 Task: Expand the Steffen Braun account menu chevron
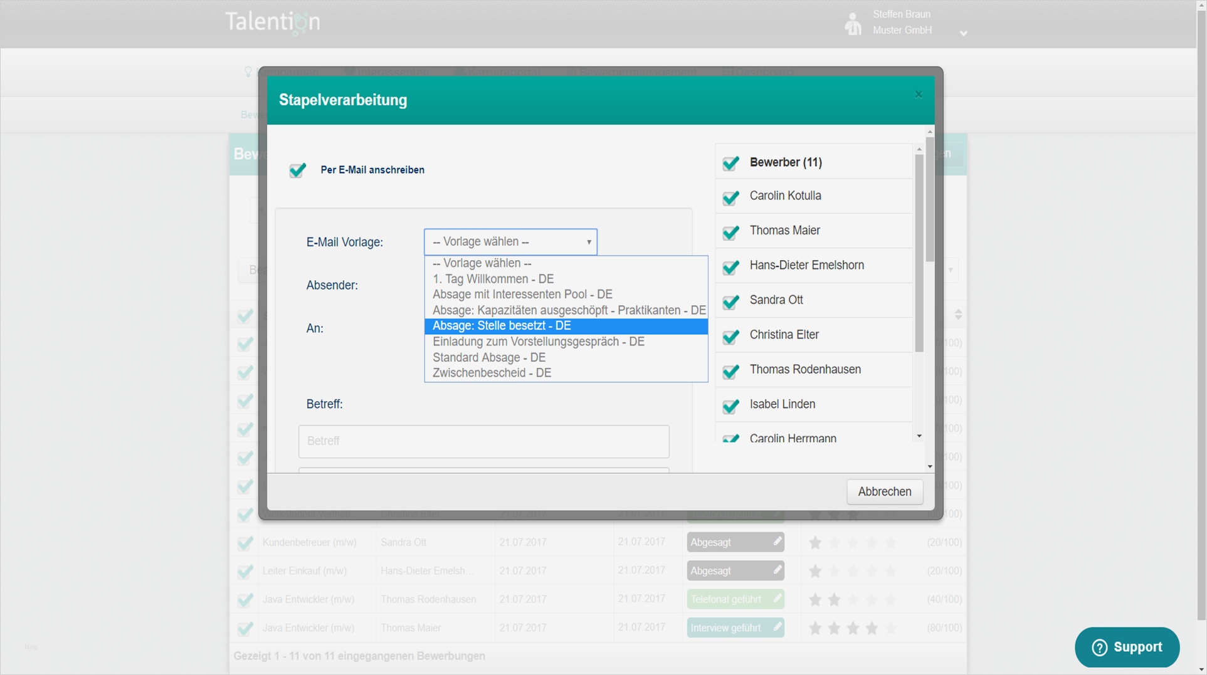click(964, 33)
